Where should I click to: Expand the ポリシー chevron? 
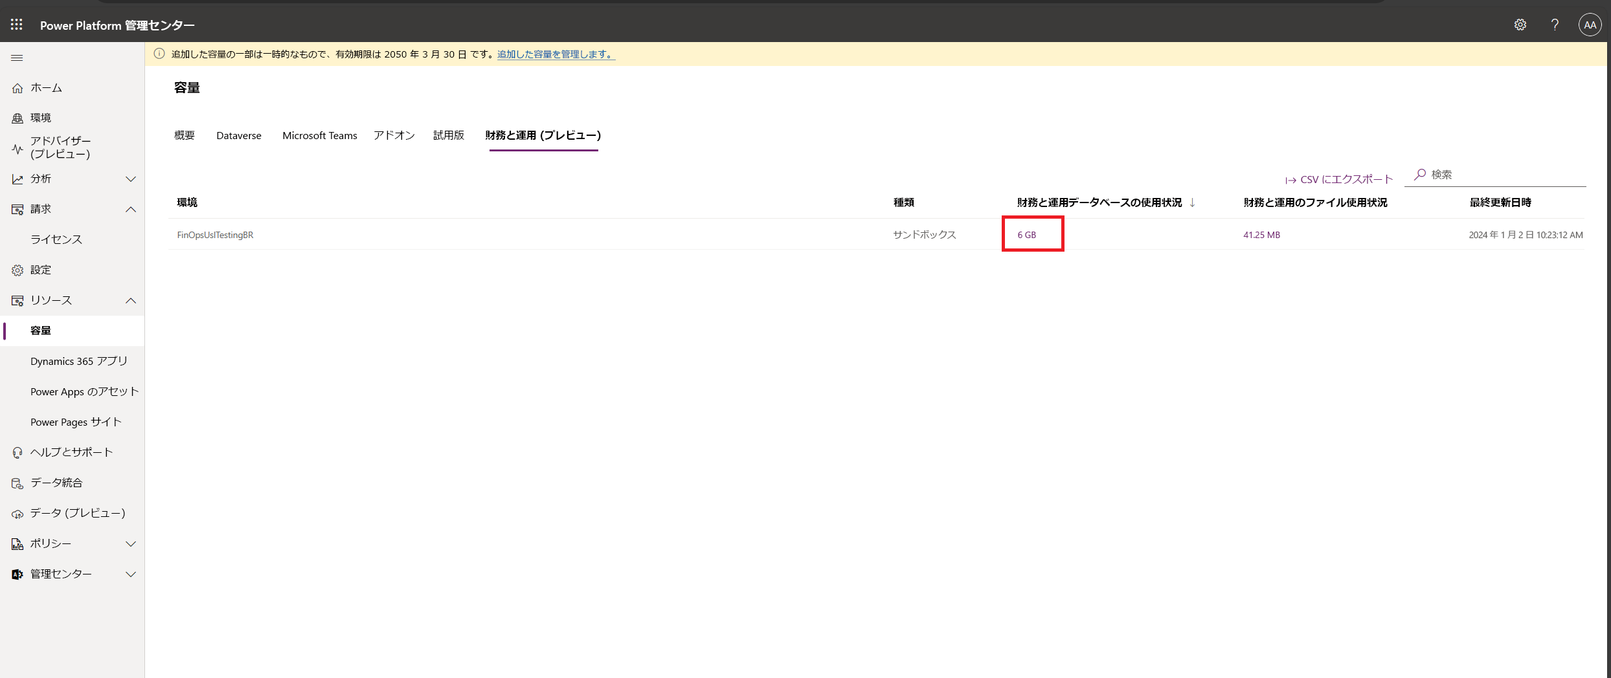[x=131, y=544]
